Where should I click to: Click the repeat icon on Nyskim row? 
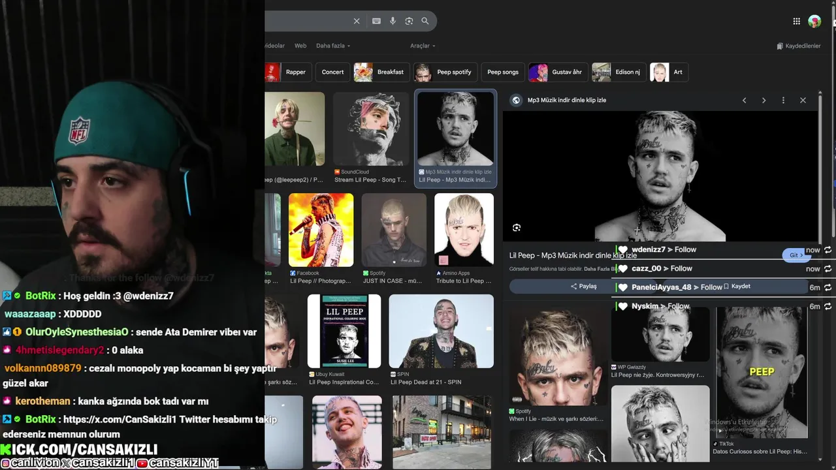point(828,306)
